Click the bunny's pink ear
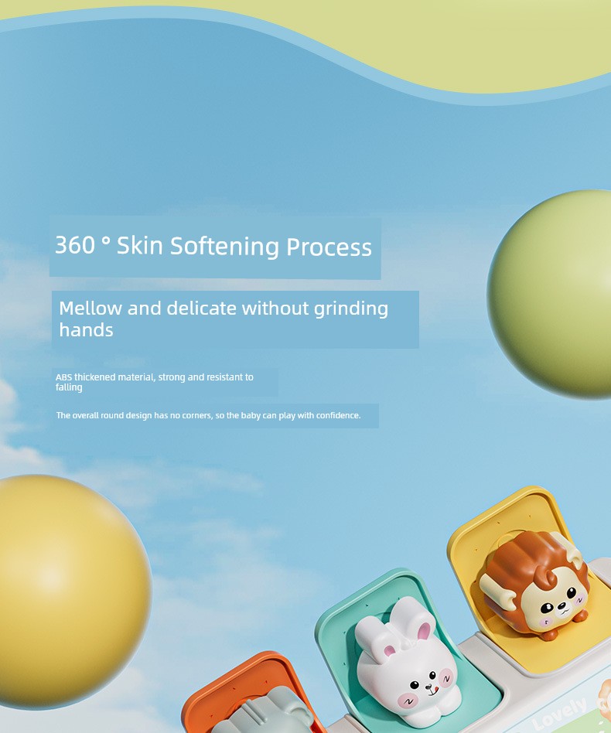This screenshot has height=733, width=611. point(424,631)
